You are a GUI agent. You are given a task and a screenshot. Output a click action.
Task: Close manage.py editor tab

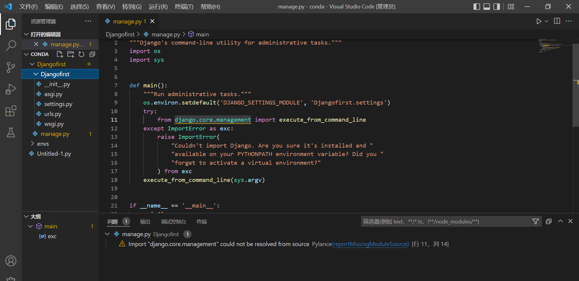tap(152, 21)
